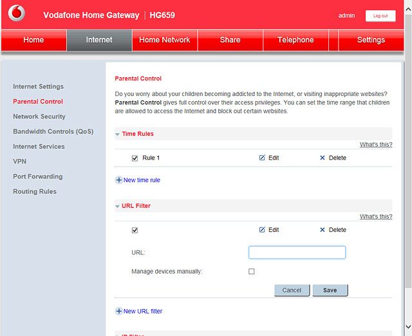Image resolution: width=412 pixels, height=336 pixels.
Task: Click the plus icon beside New URL filter
Action: (x=118, y=311)
